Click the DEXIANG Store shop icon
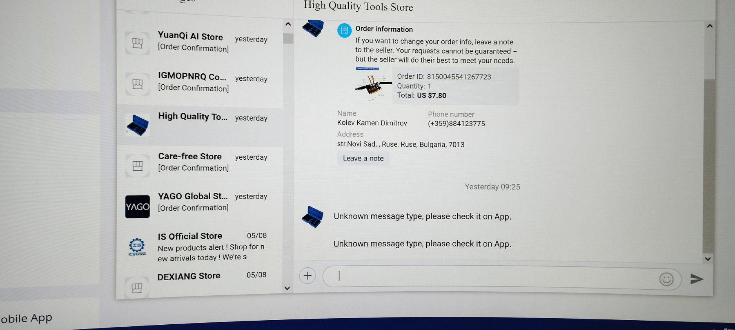This screenshot has width=735, height=330. 137,288
